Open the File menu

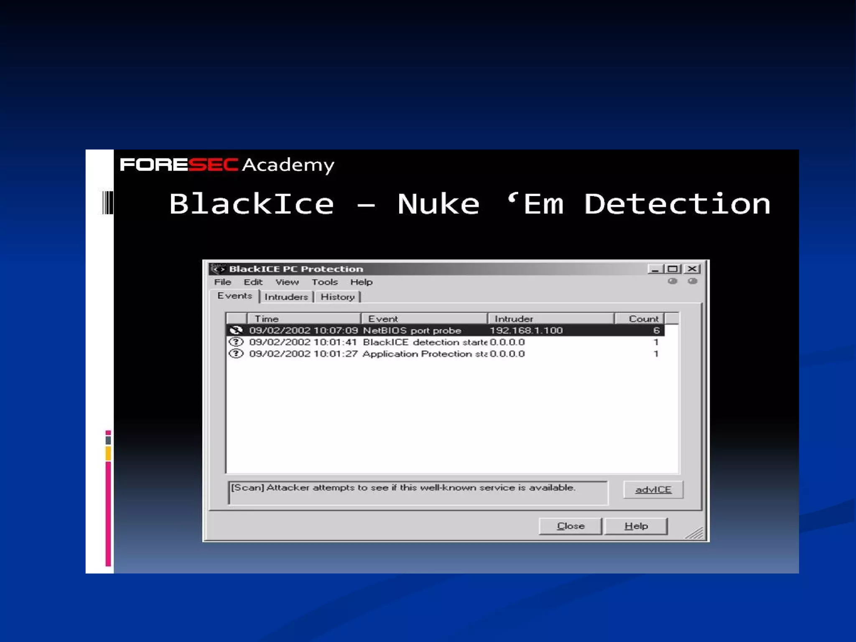(222, 282)
